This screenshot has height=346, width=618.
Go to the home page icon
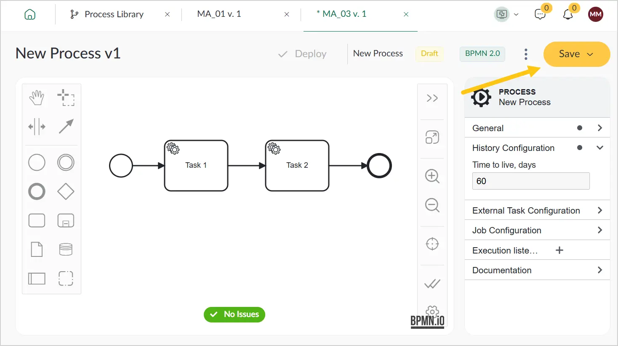[30, 15]
